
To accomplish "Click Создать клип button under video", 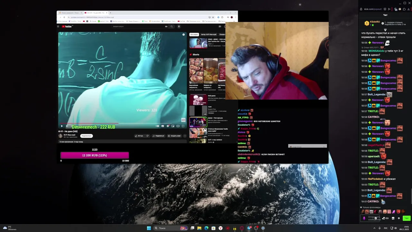I will tap(174, 136).
